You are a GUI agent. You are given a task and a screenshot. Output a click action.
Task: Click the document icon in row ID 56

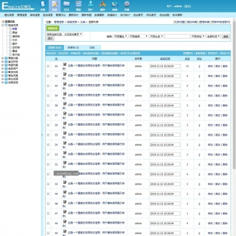click(65, 123)
